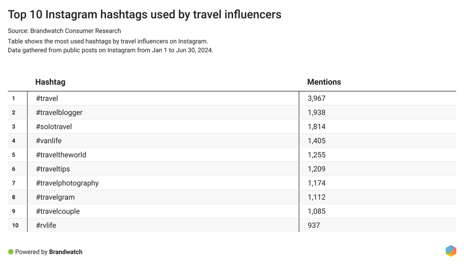This screenshot has height=266, width=464.
Task: Click the 3,967 mentions value
Action: (316, 99)
